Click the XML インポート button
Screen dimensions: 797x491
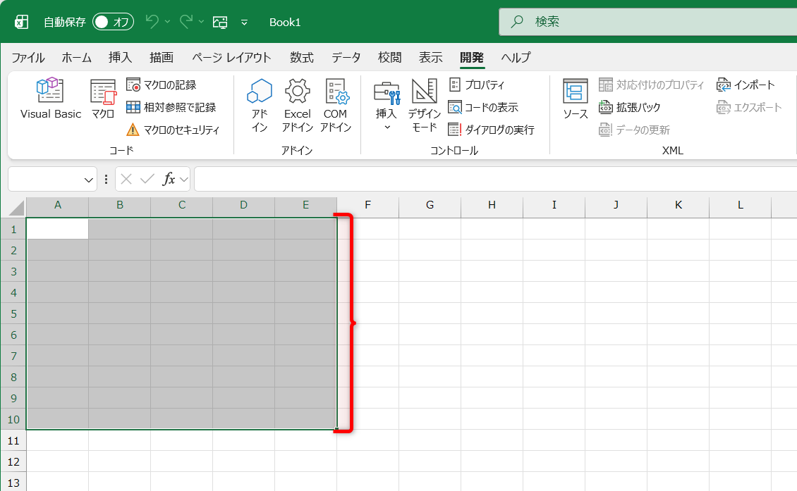(746, 85)
